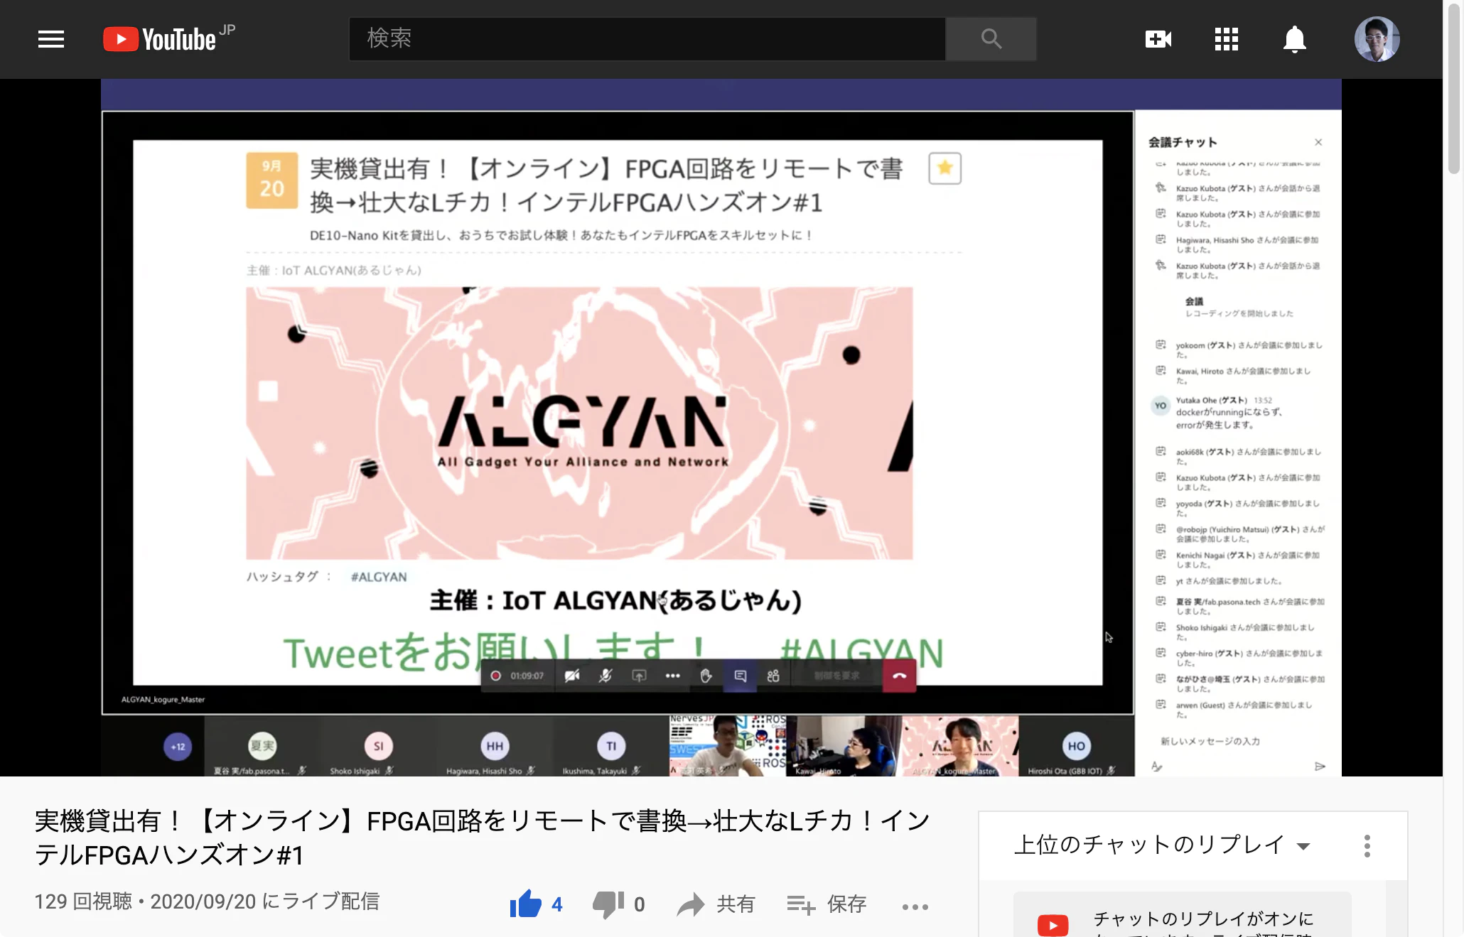This screenshot has height=937, width=1464.
Task: Close the 会議チャット panel with X
Action: pos(1318,142)
